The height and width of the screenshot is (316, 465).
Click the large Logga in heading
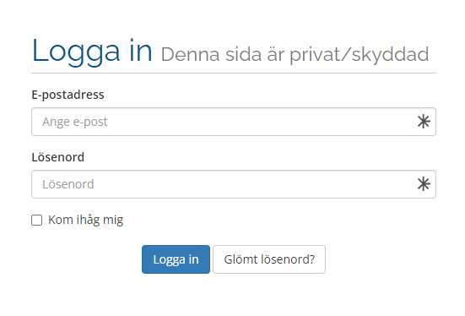pos(92,52)
